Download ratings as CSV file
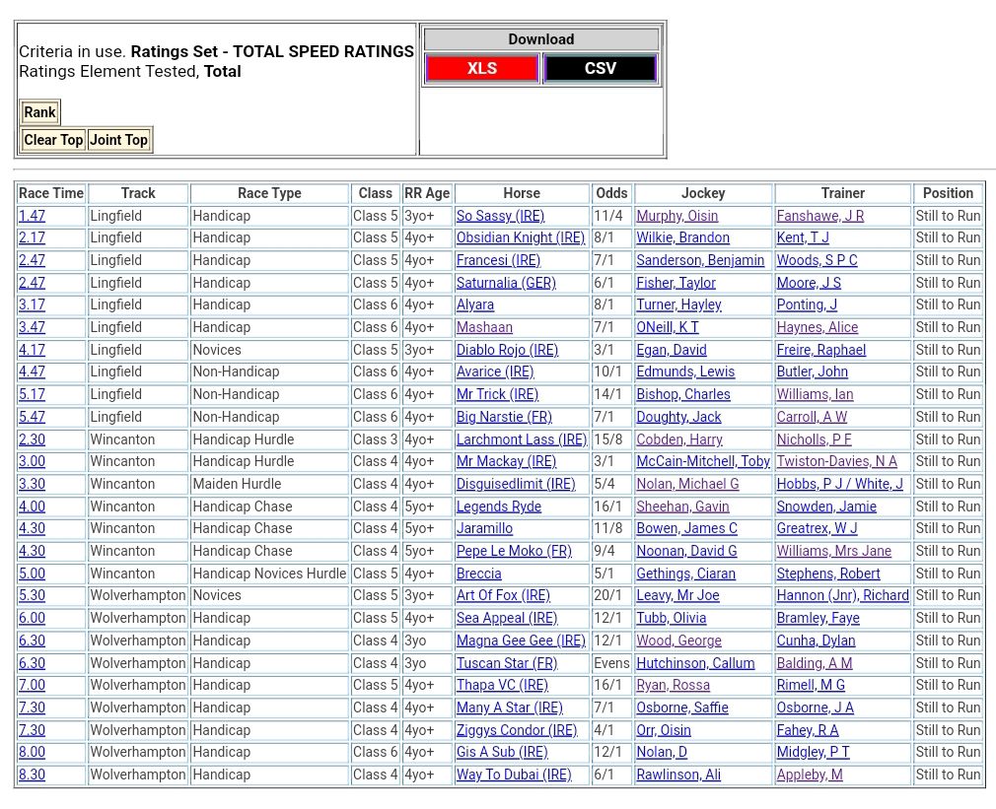 [600, 68]
